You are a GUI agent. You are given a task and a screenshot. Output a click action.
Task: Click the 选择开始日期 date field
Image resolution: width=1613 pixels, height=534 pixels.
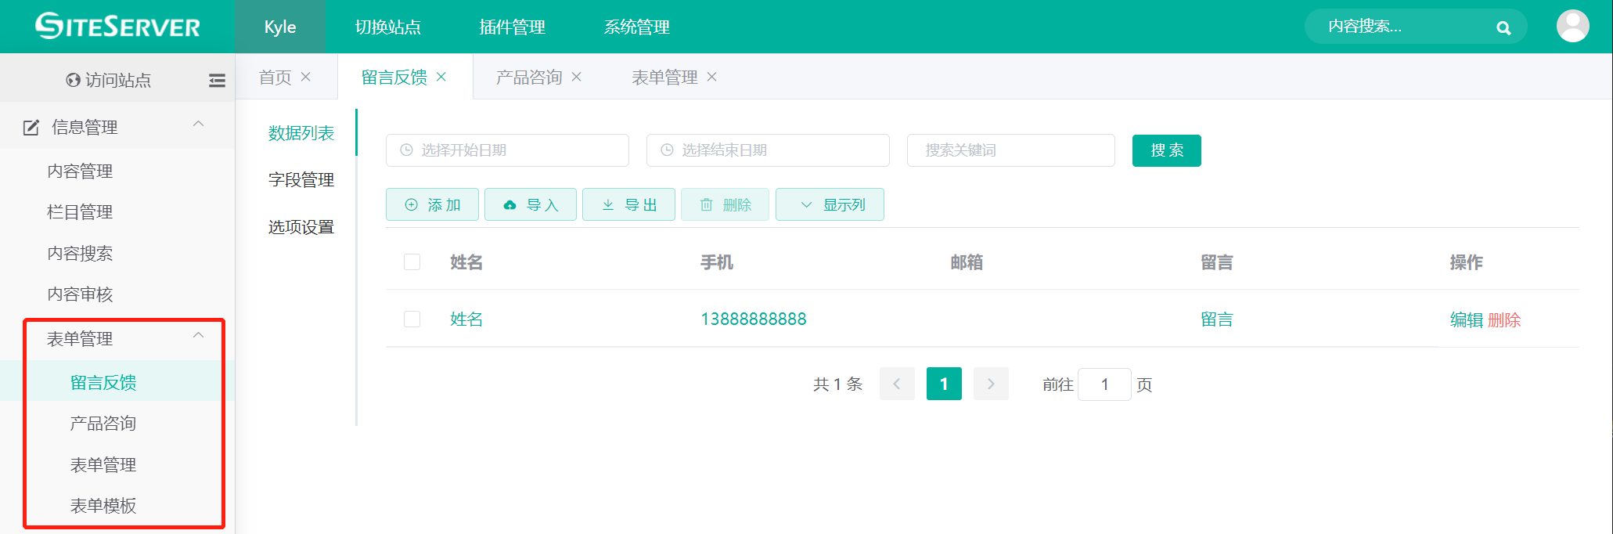(x=507, y=150)
